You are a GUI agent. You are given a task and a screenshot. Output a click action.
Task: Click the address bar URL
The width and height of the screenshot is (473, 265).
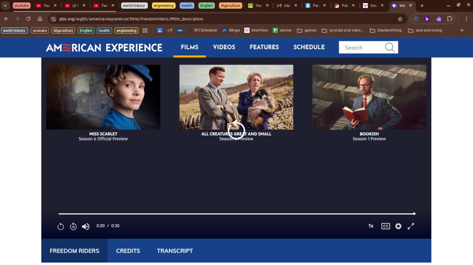tap(131, 19)
